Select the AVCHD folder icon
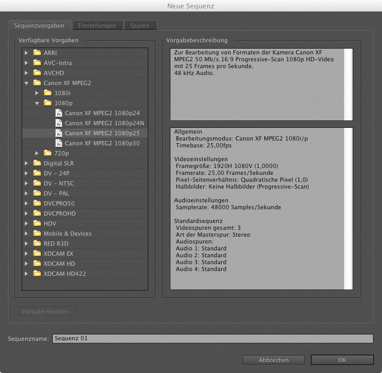Viewport: 382px width, 373px height. [37, 73]
